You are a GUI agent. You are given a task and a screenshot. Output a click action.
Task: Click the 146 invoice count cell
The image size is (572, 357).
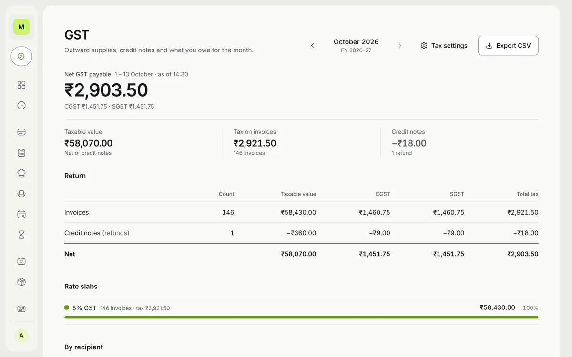(228, 212)
